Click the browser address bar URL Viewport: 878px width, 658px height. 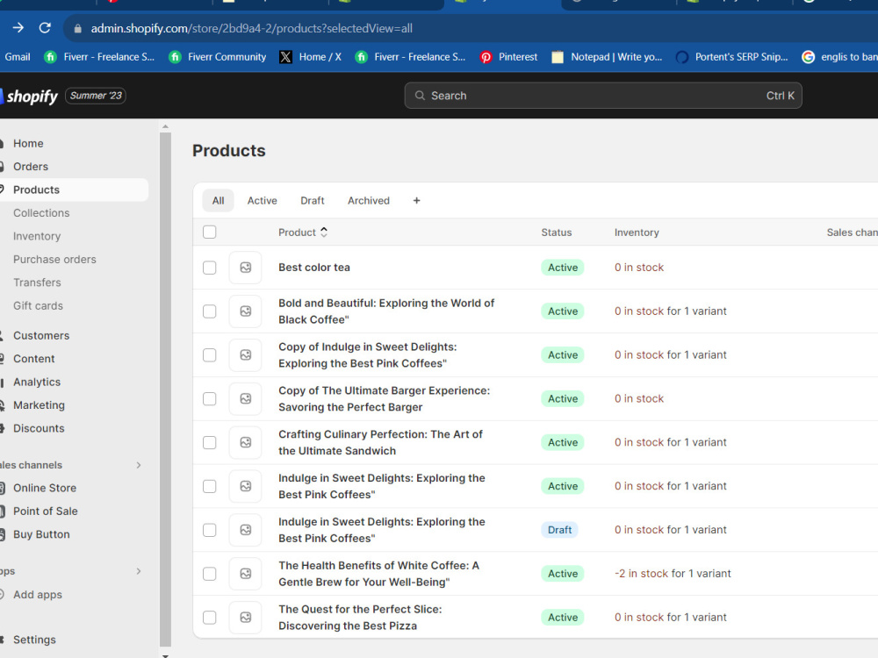click(x=251, y=29)
